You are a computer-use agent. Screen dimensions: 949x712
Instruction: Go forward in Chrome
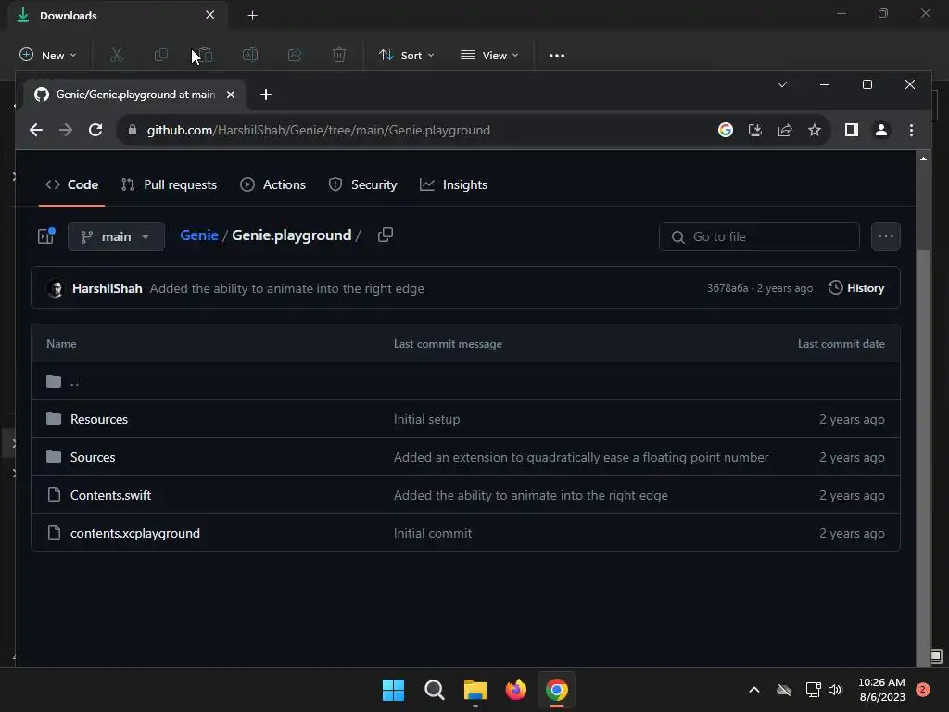pos(66,130)
